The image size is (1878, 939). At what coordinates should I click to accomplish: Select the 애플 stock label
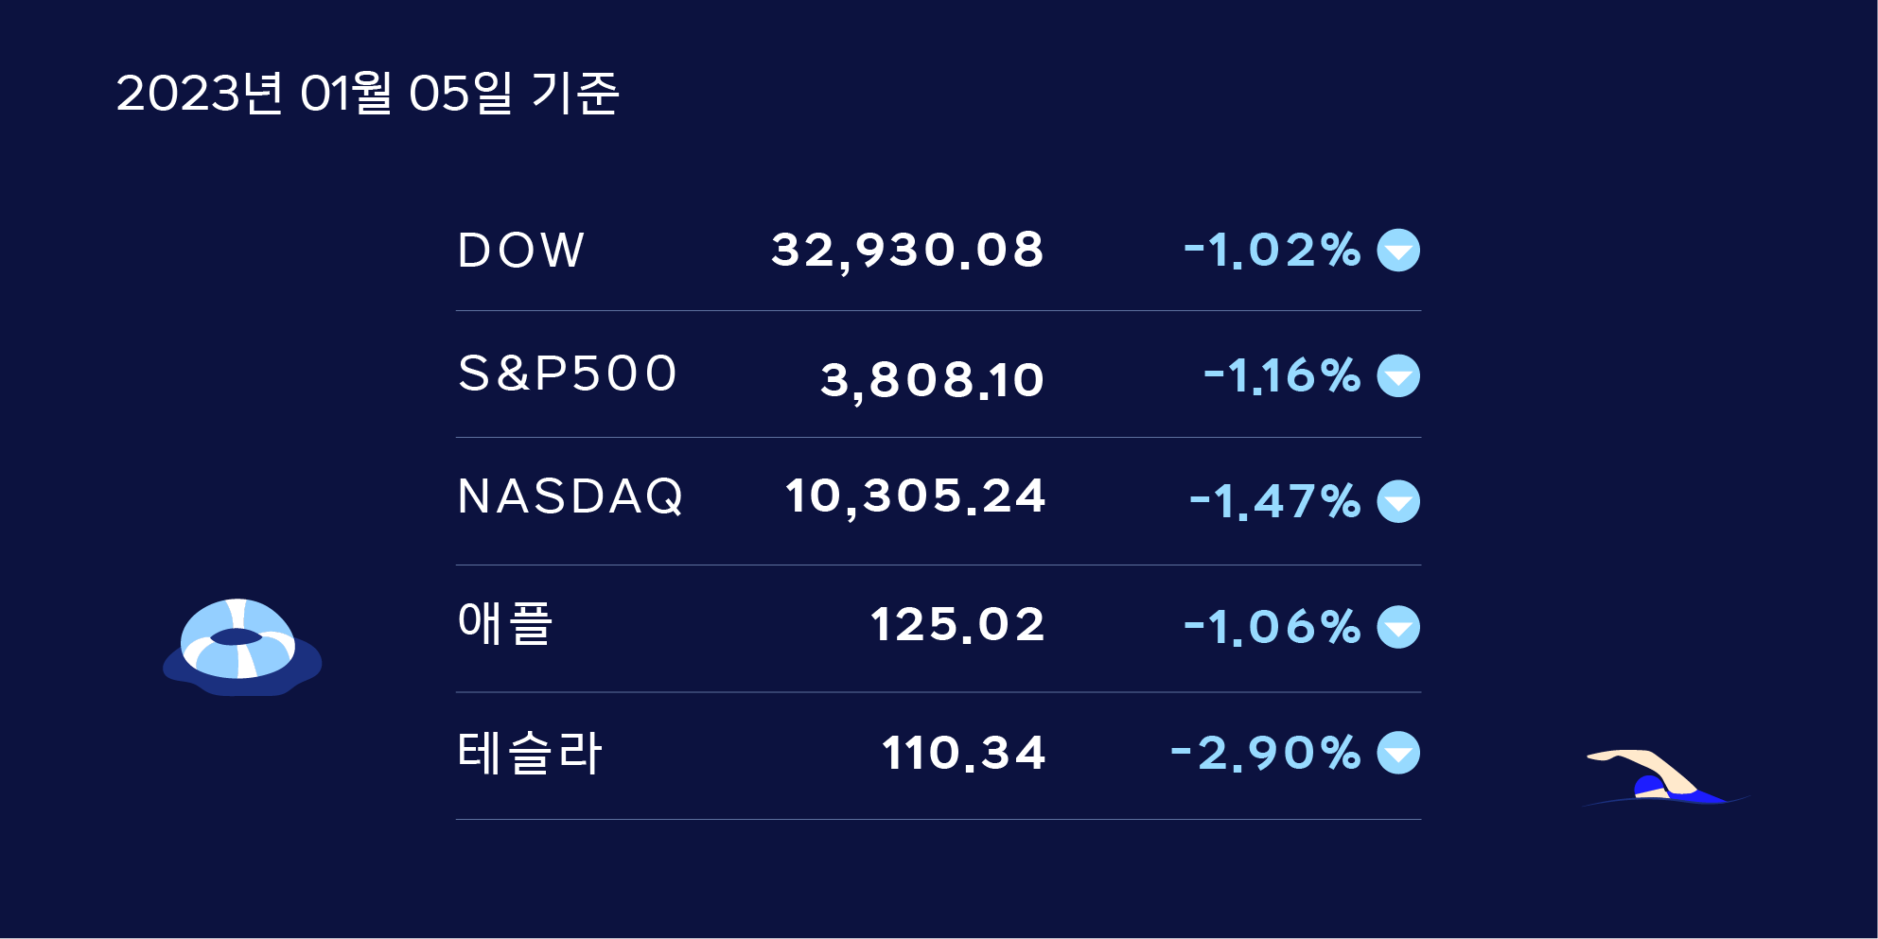tap(505, 624)
